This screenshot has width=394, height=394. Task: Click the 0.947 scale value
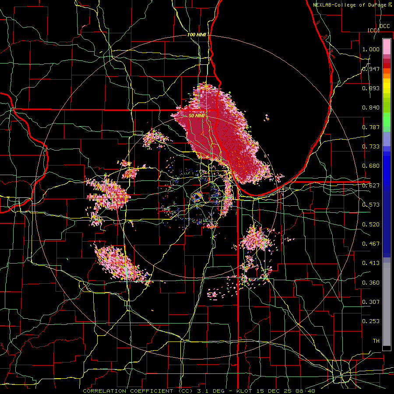(371, 69)
